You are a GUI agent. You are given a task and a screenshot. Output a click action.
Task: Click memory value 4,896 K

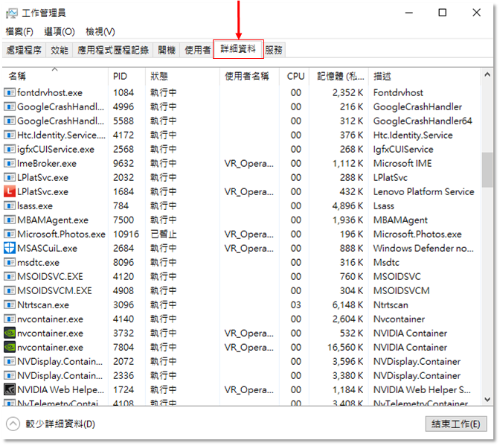click(x=348, y=206)
